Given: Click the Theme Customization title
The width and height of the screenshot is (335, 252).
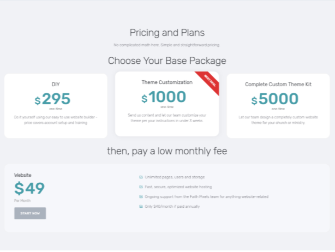Looking at the screenshot, I should pyautogui.click(x=167, y=82).
